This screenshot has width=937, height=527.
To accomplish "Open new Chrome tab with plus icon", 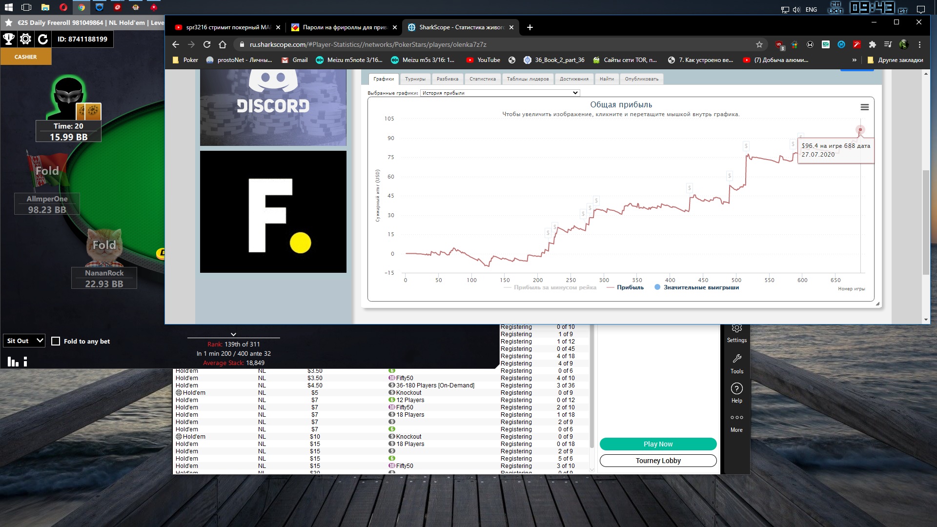I will [530, 27].
